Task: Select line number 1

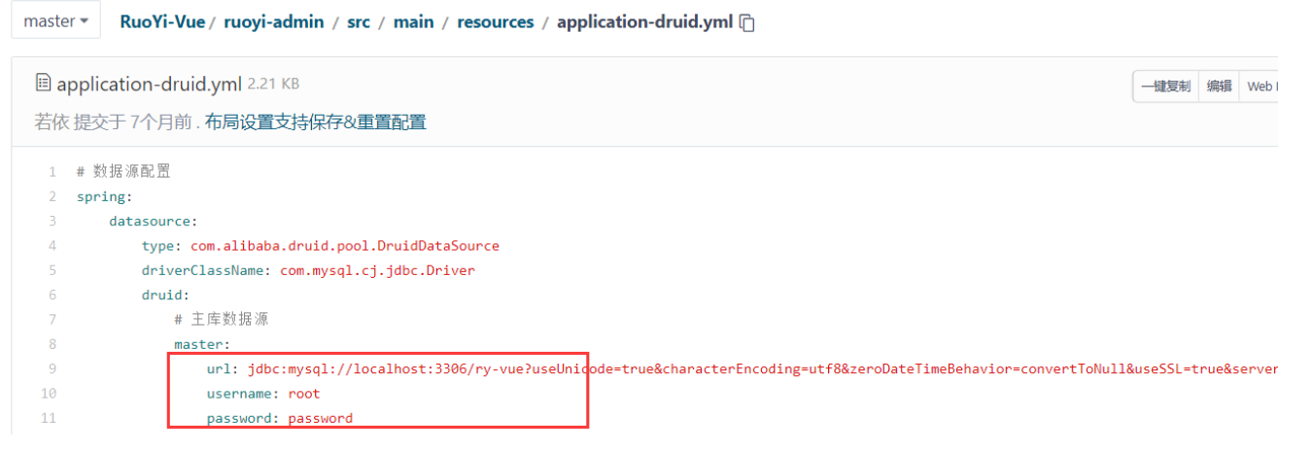Action: pos(52,172)
